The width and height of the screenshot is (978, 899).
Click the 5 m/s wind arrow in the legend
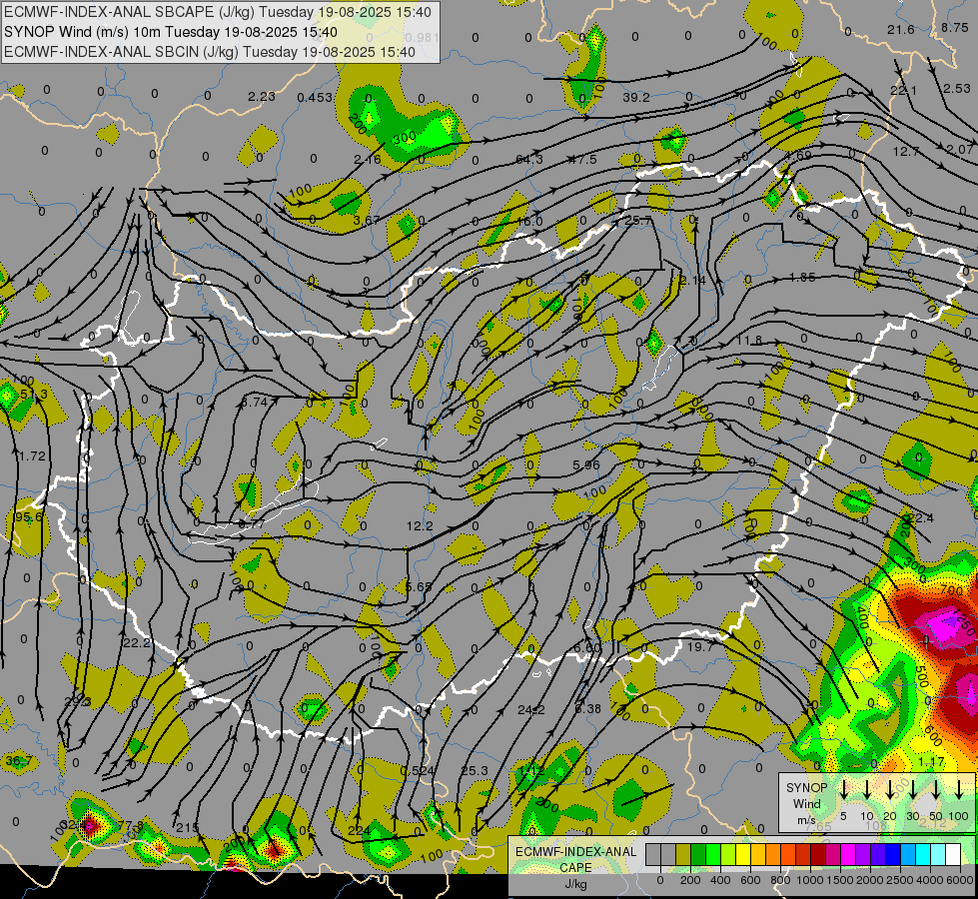pos(844,789)
